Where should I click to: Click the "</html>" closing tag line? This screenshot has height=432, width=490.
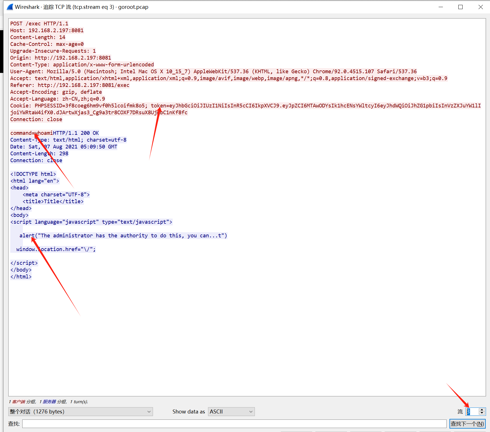tap(21, 277)
